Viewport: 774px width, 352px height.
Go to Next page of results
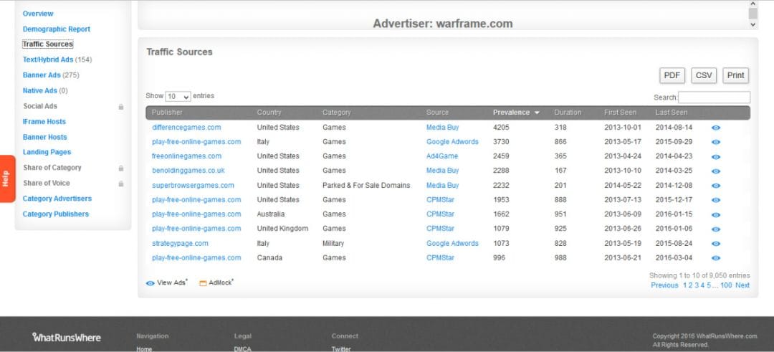coord(742,285)
